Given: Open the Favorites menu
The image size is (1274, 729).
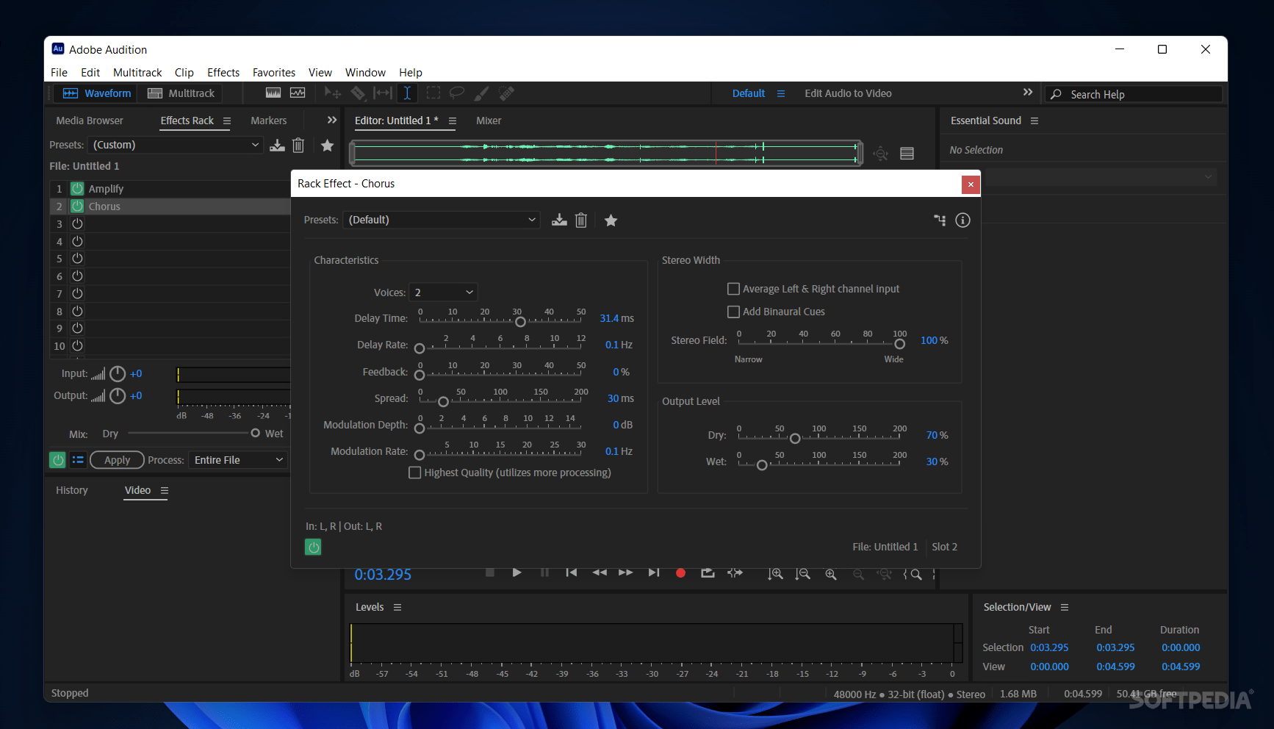Looking at the screenshot, I should pyautogui.click(x=274, y=72).
